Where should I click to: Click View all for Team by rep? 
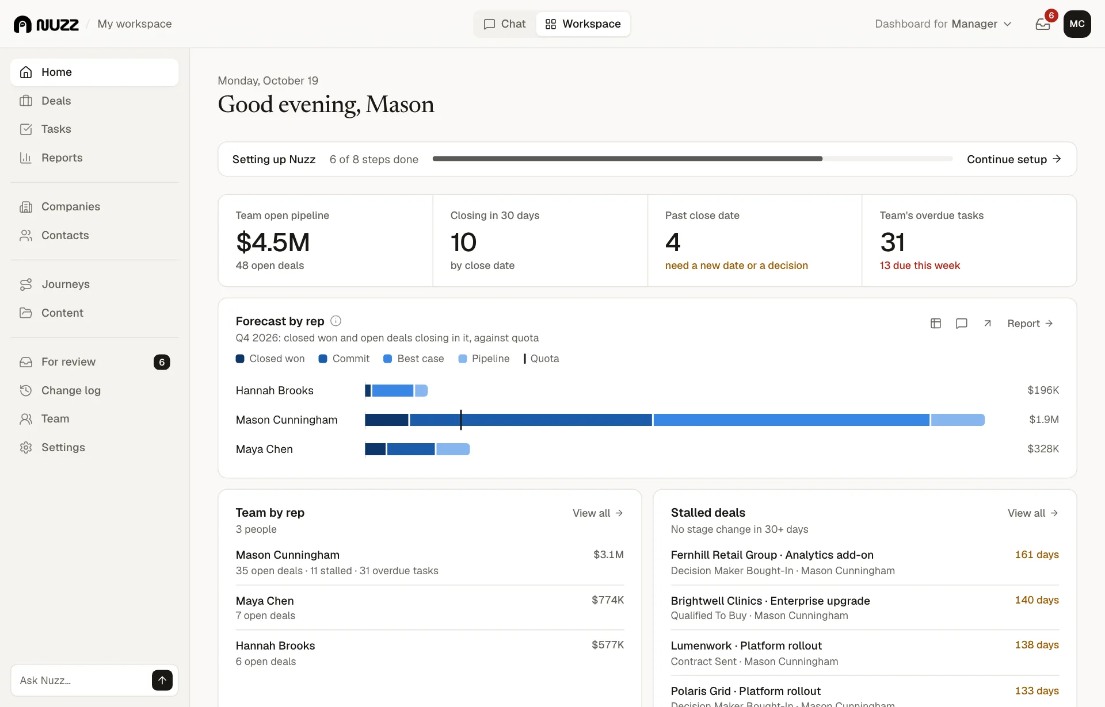[x=597, y=513]
